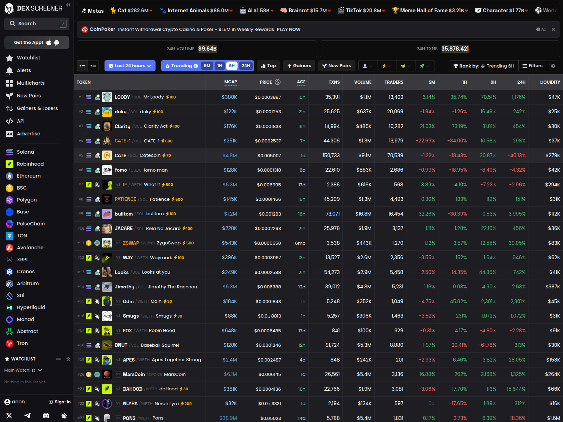
Task: Click the Sign-in link
Action: (x=59, y=402)
